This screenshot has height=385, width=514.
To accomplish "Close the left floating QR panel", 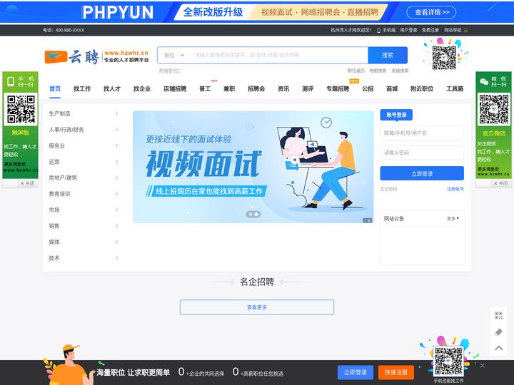I will 28,183.
